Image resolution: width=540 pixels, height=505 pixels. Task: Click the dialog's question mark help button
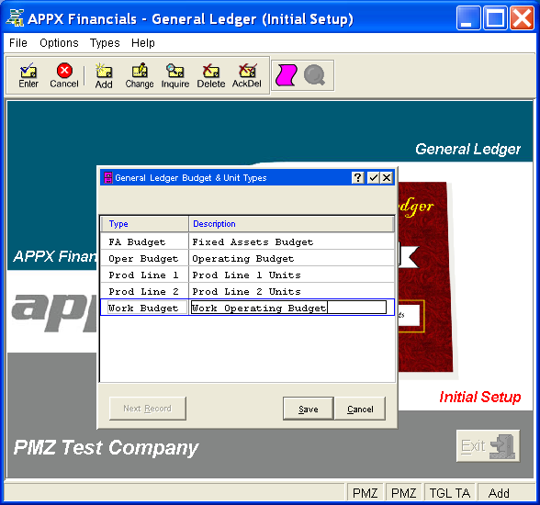pos(358,177)
